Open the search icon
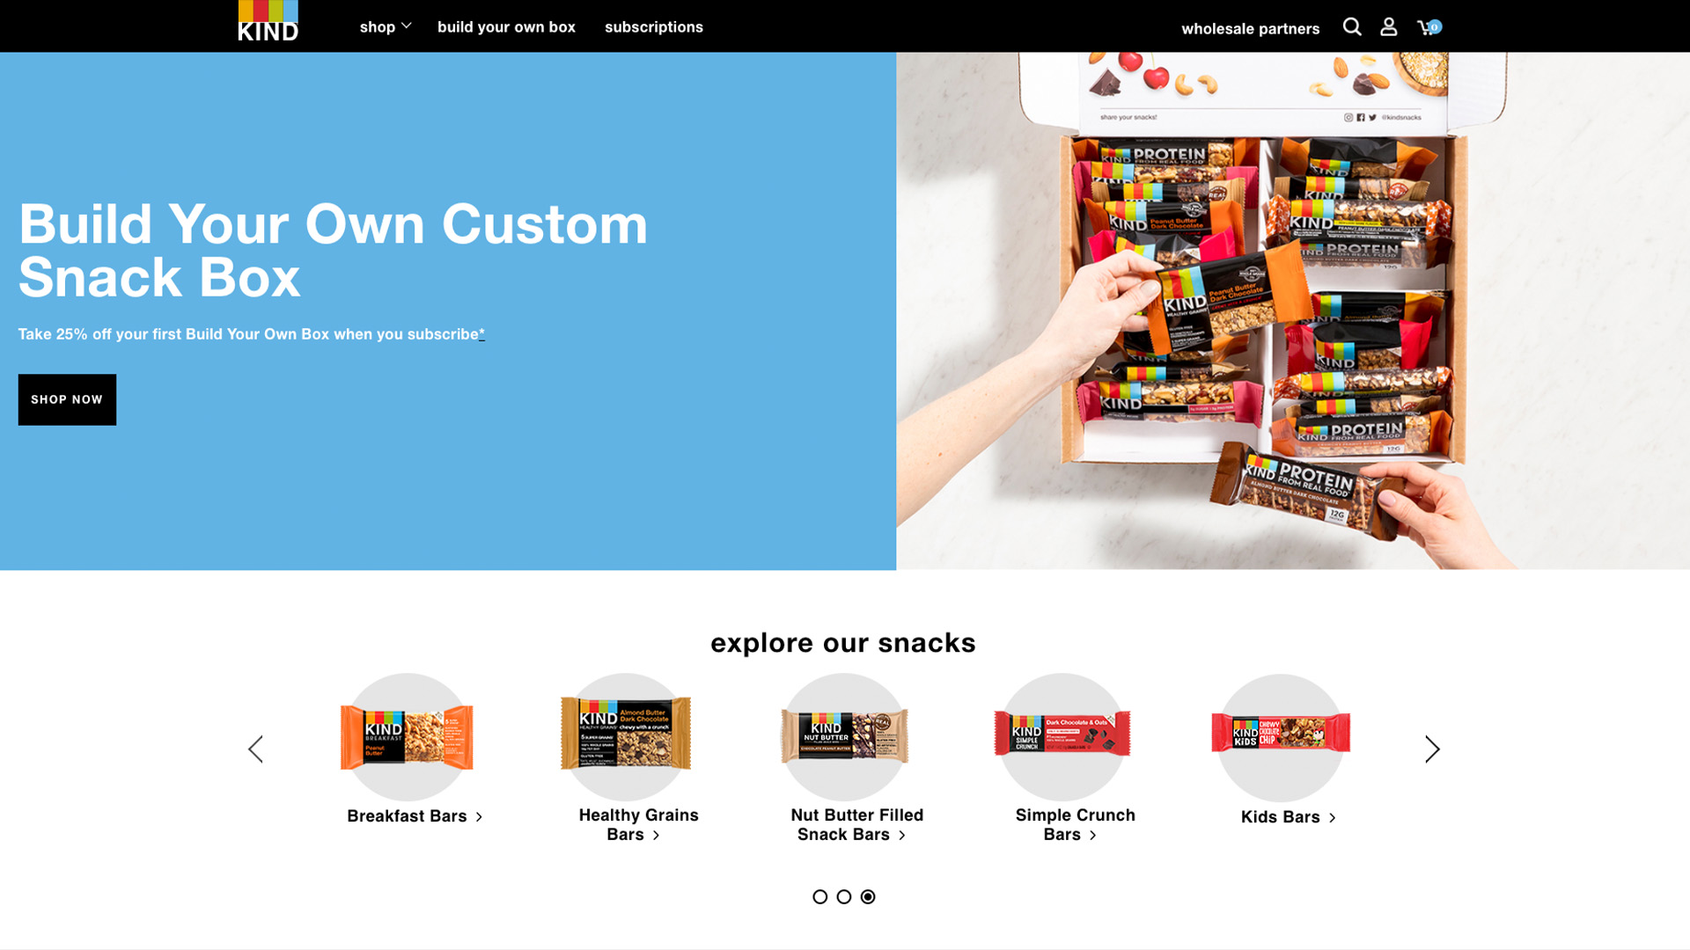 [x=1352, y=26]
